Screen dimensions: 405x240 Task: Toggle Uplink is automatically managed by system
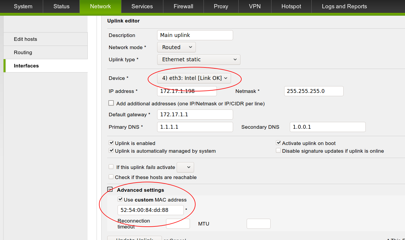pos(111,151)
